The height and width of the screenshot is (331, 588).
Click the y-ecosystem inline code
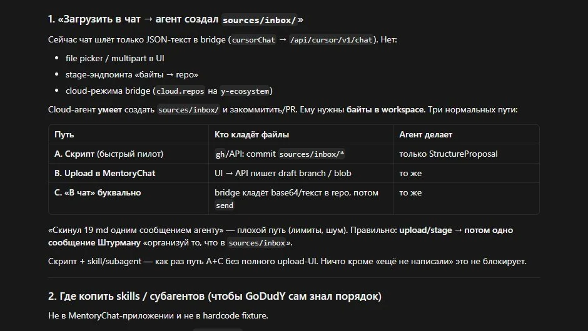tap(245, 91)
